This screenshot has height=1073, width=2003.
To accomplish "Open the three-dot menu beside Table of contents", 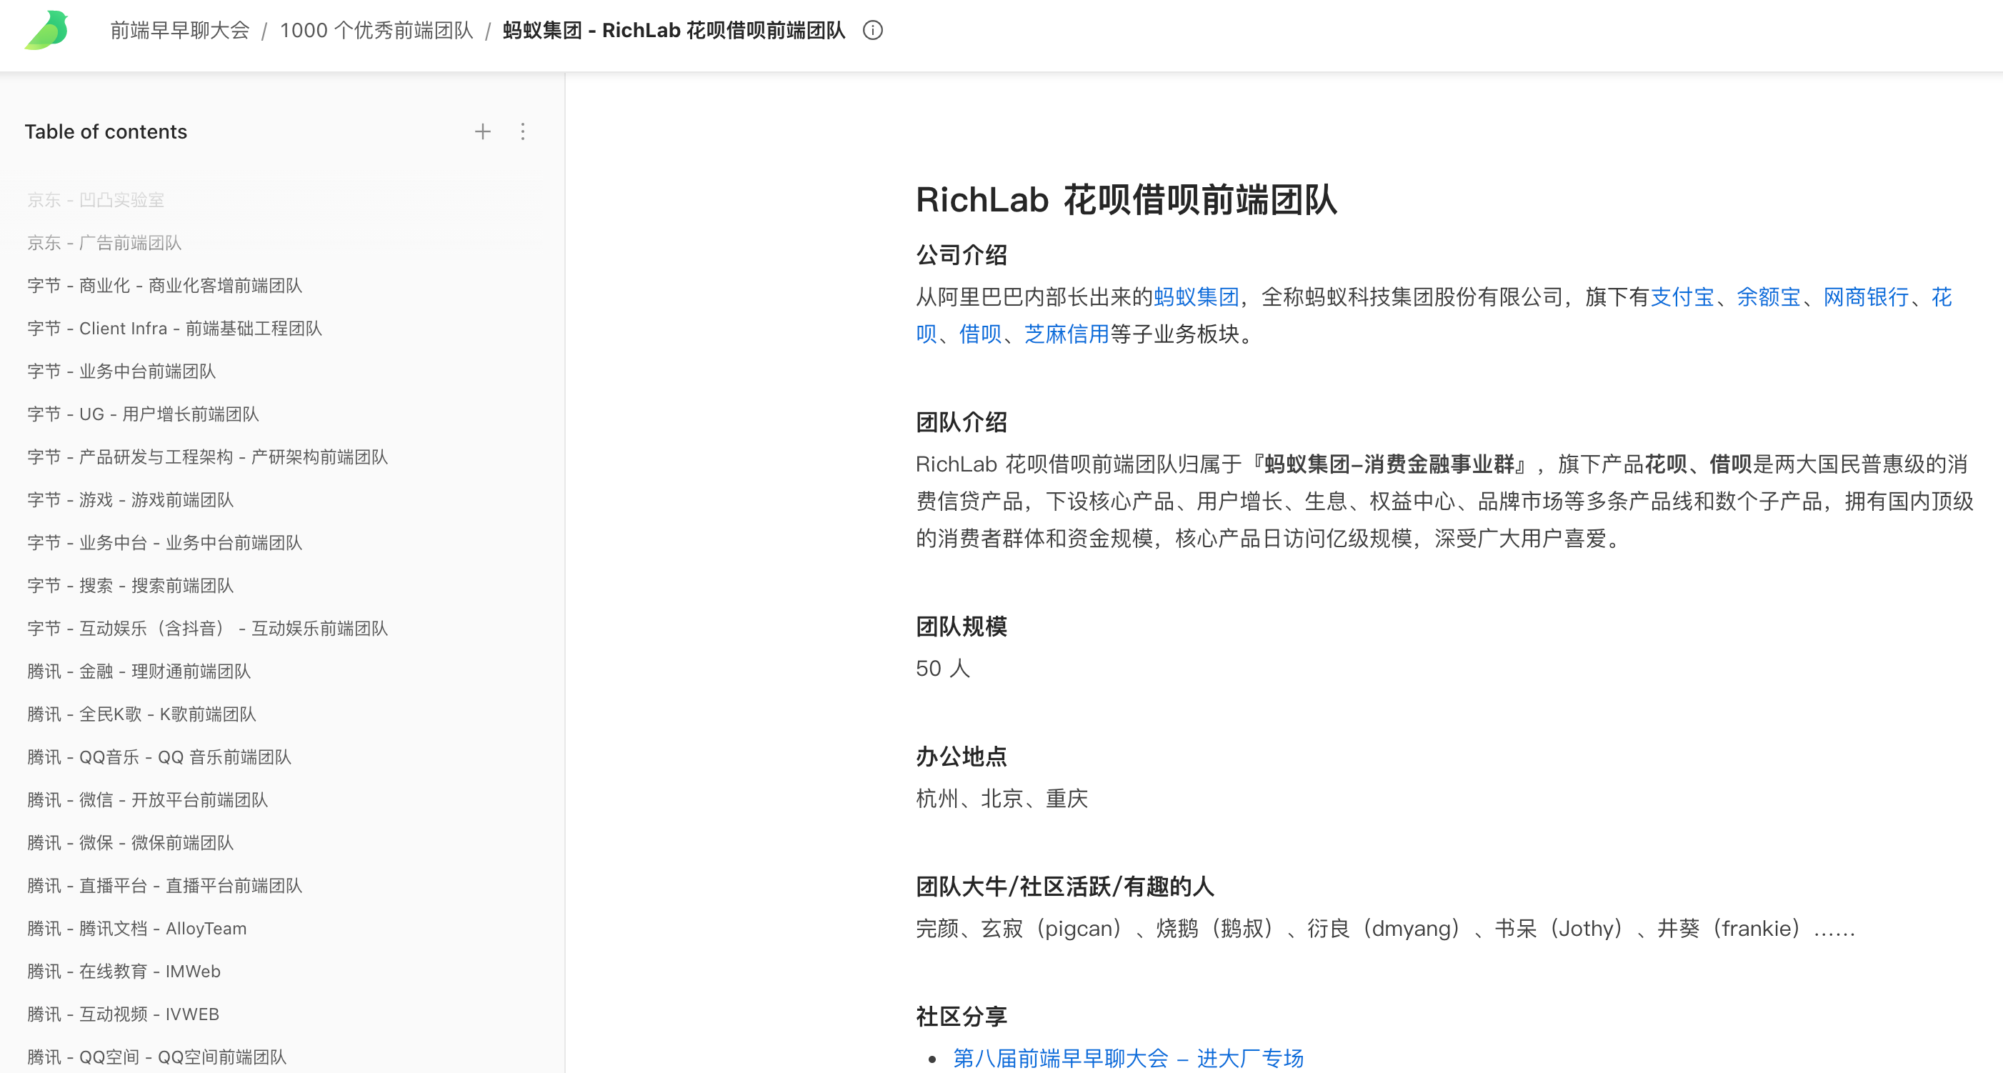I will [522, 131].
